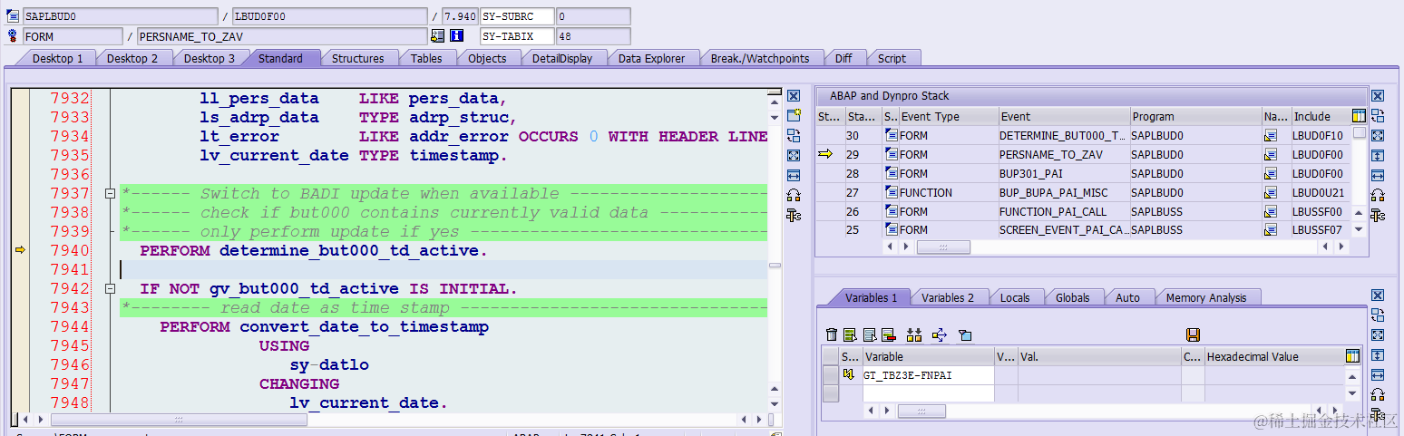Click the SY-SUBRC field

click(517, 16)
